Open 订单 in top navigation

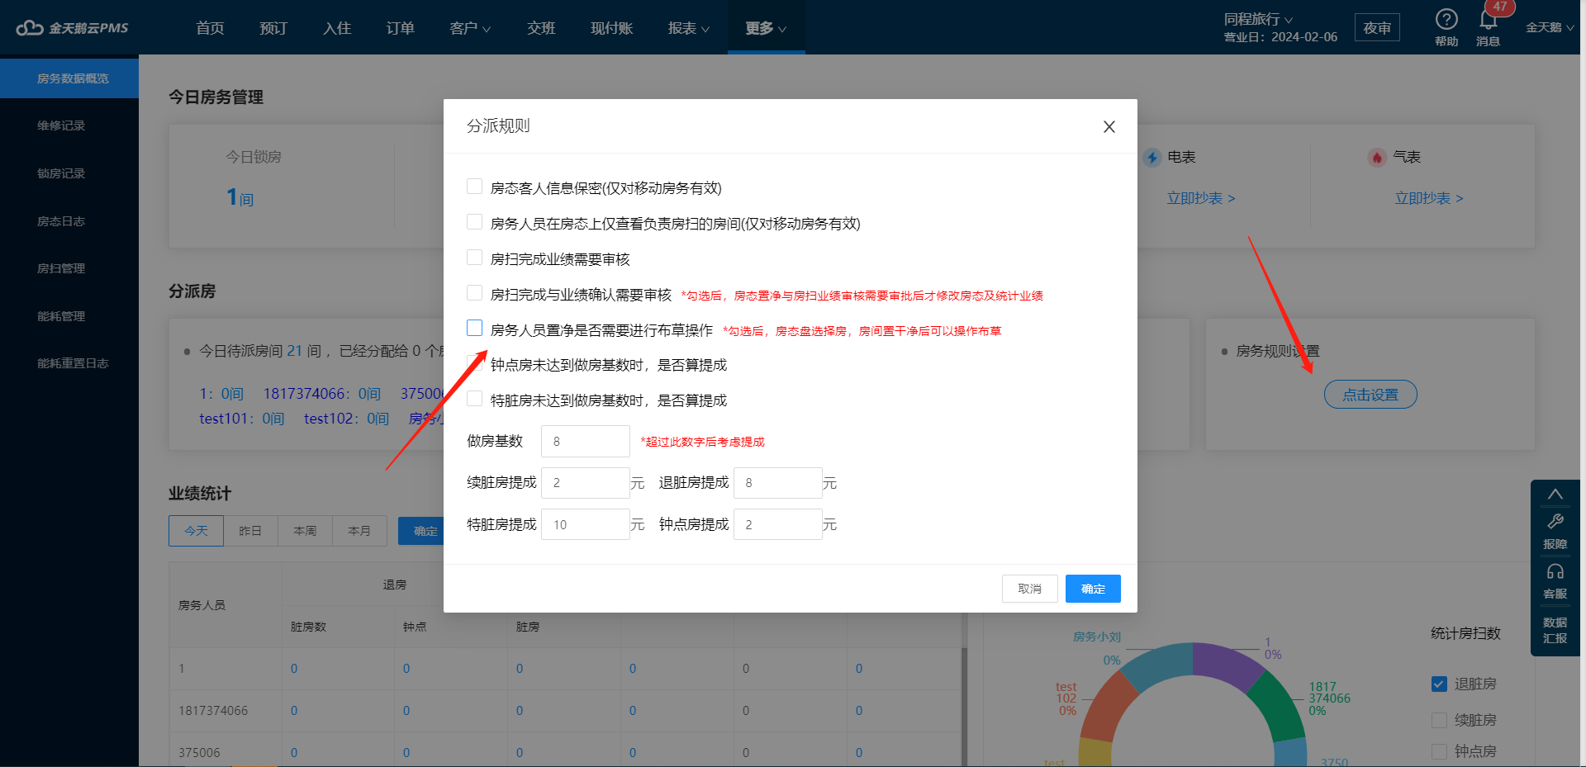pyautogui.click(x=401, y=28)
